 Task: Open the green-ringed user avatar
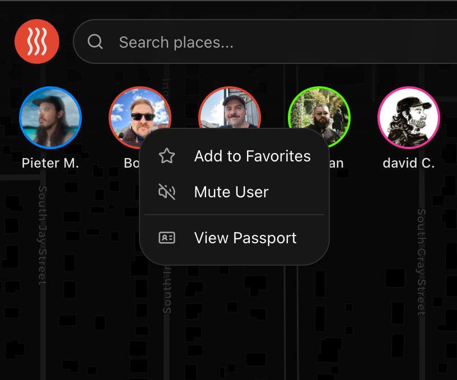[319, 112]
